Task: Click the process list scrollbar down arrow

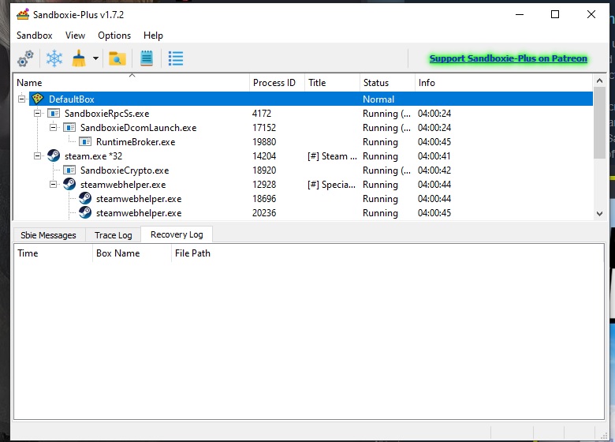Action: [x=599, y=214]
